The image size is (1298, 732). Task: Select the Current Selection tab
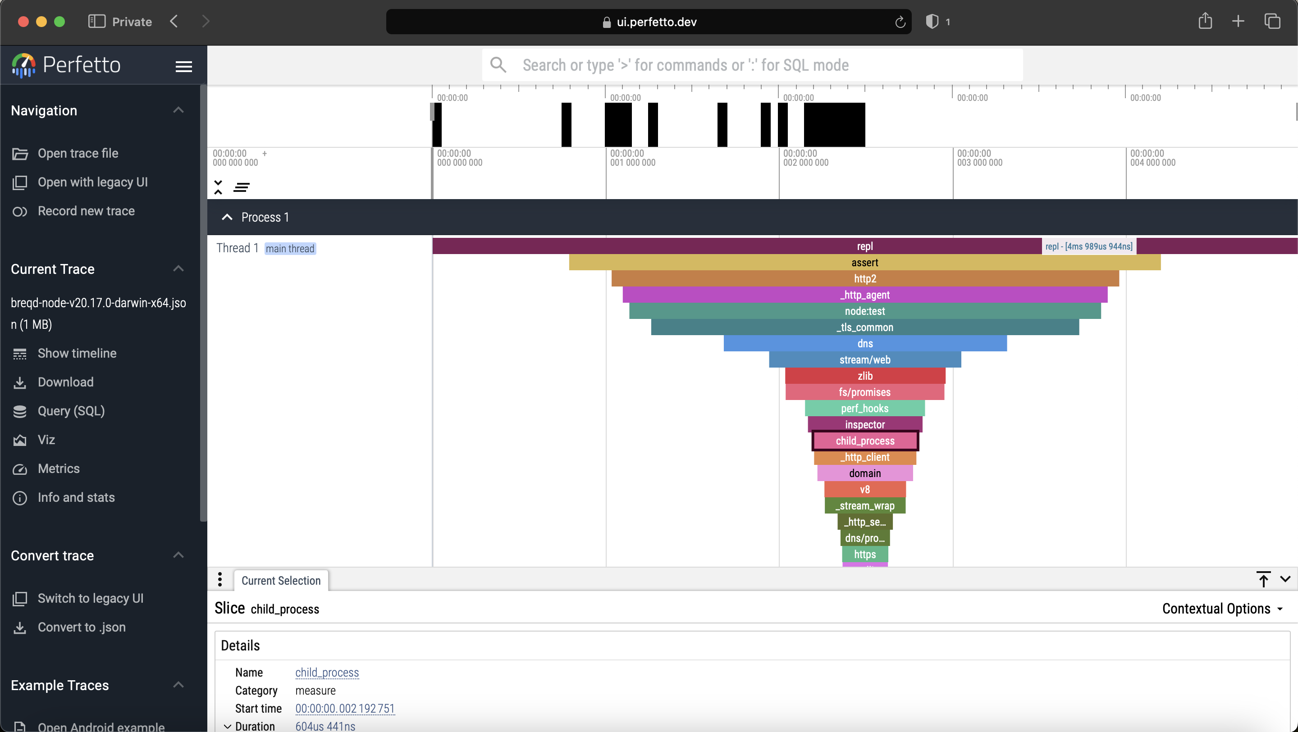tap(281, 581)
